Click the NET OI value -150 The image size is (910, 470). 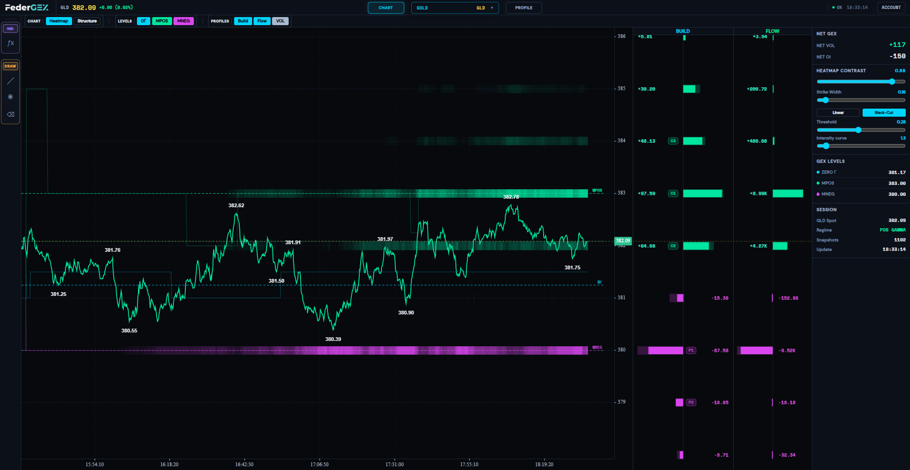pyautogui.click(x=898, y=56)
